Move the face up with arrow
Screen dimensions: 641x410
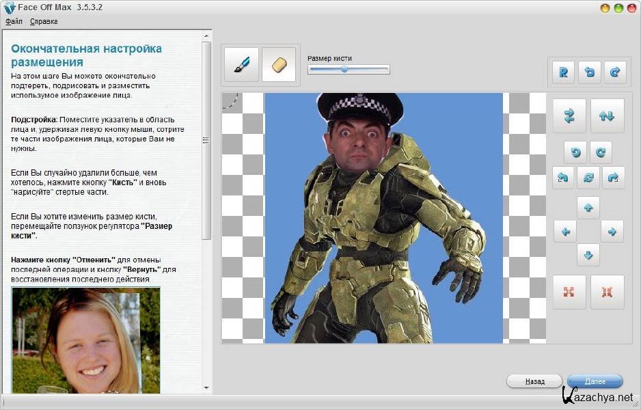coord(588,208)
